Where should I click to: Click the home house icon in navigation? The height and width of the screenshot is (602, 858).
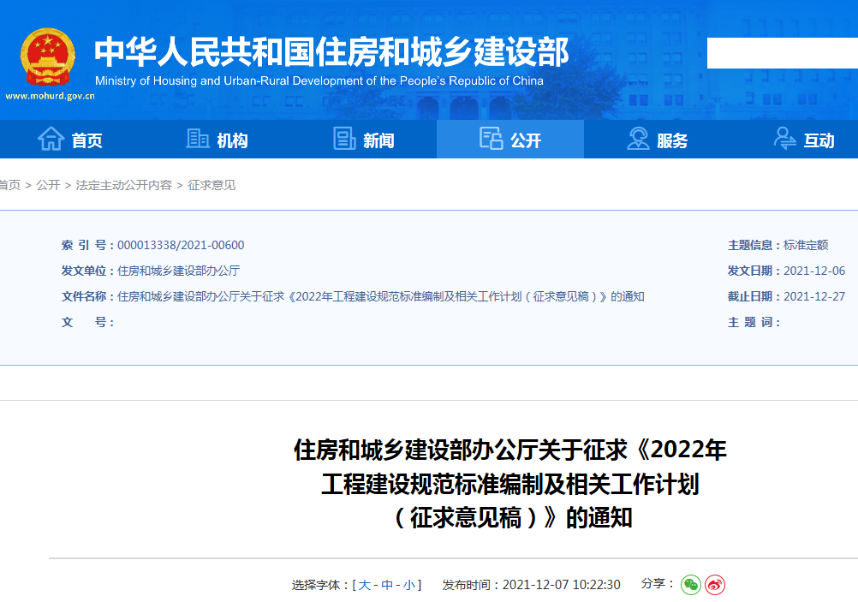coord(51,139)
